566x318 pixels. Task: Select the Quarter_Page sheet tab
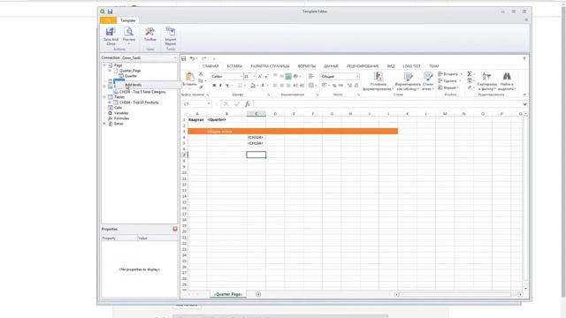pyautogui.click(x=228, y=294)
